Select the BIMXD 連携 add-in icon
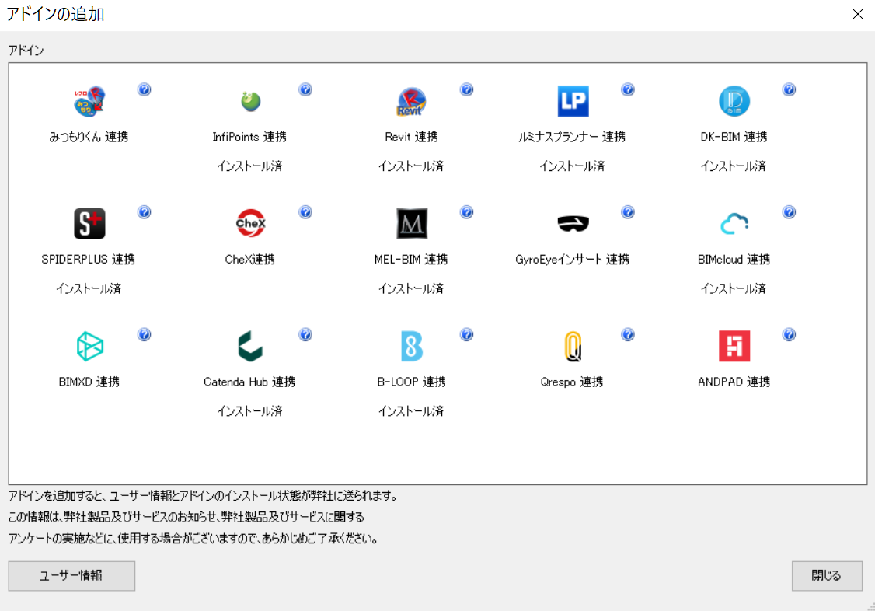The height and width of the screenshot is (611, 875). [x=89, y=346]
